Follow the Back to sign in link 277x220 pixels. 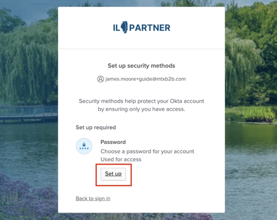[93, 198]
